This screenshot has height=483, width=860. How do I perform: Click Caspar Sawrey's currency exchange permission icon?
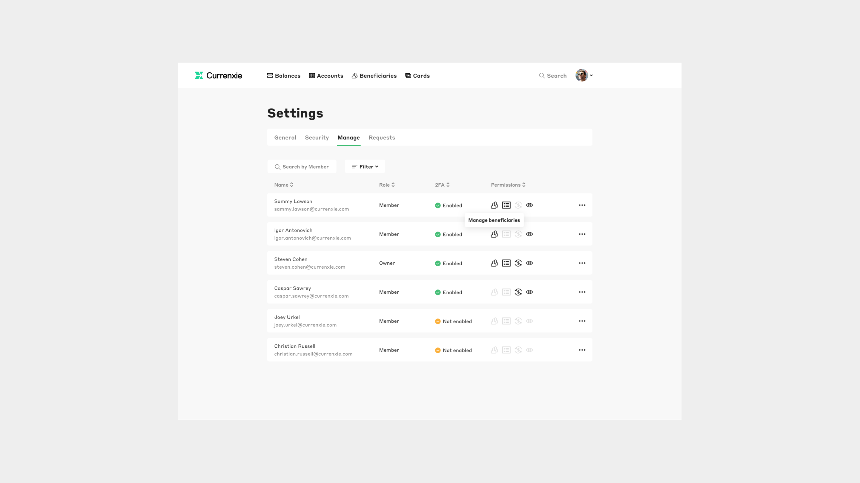[x=518, y=292]
